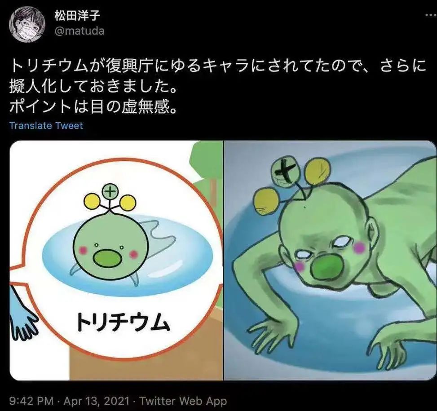The height and width of the screenshot is (411, 437).
Task: Open the tweet's more options ellipsis
Action: click(432, 15)
